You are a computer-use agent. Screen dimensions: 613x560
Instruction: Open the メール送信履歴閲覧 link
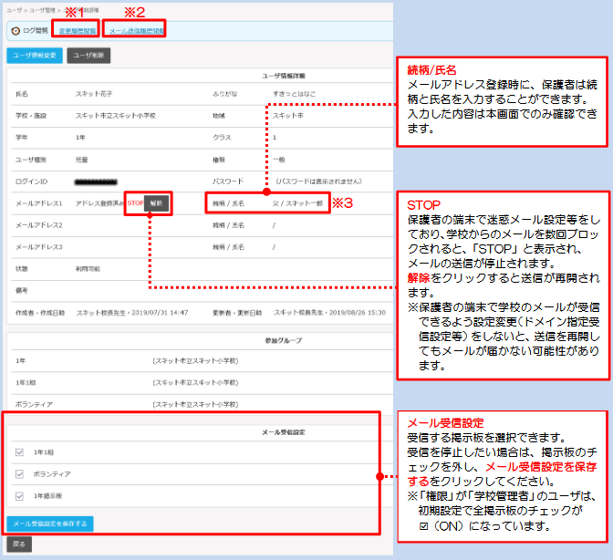(137, 30)
